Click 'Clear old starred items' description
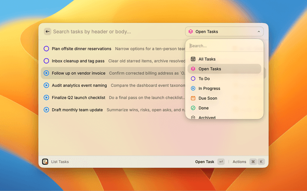This screenshot has width=307, height=191. point(147,61)
